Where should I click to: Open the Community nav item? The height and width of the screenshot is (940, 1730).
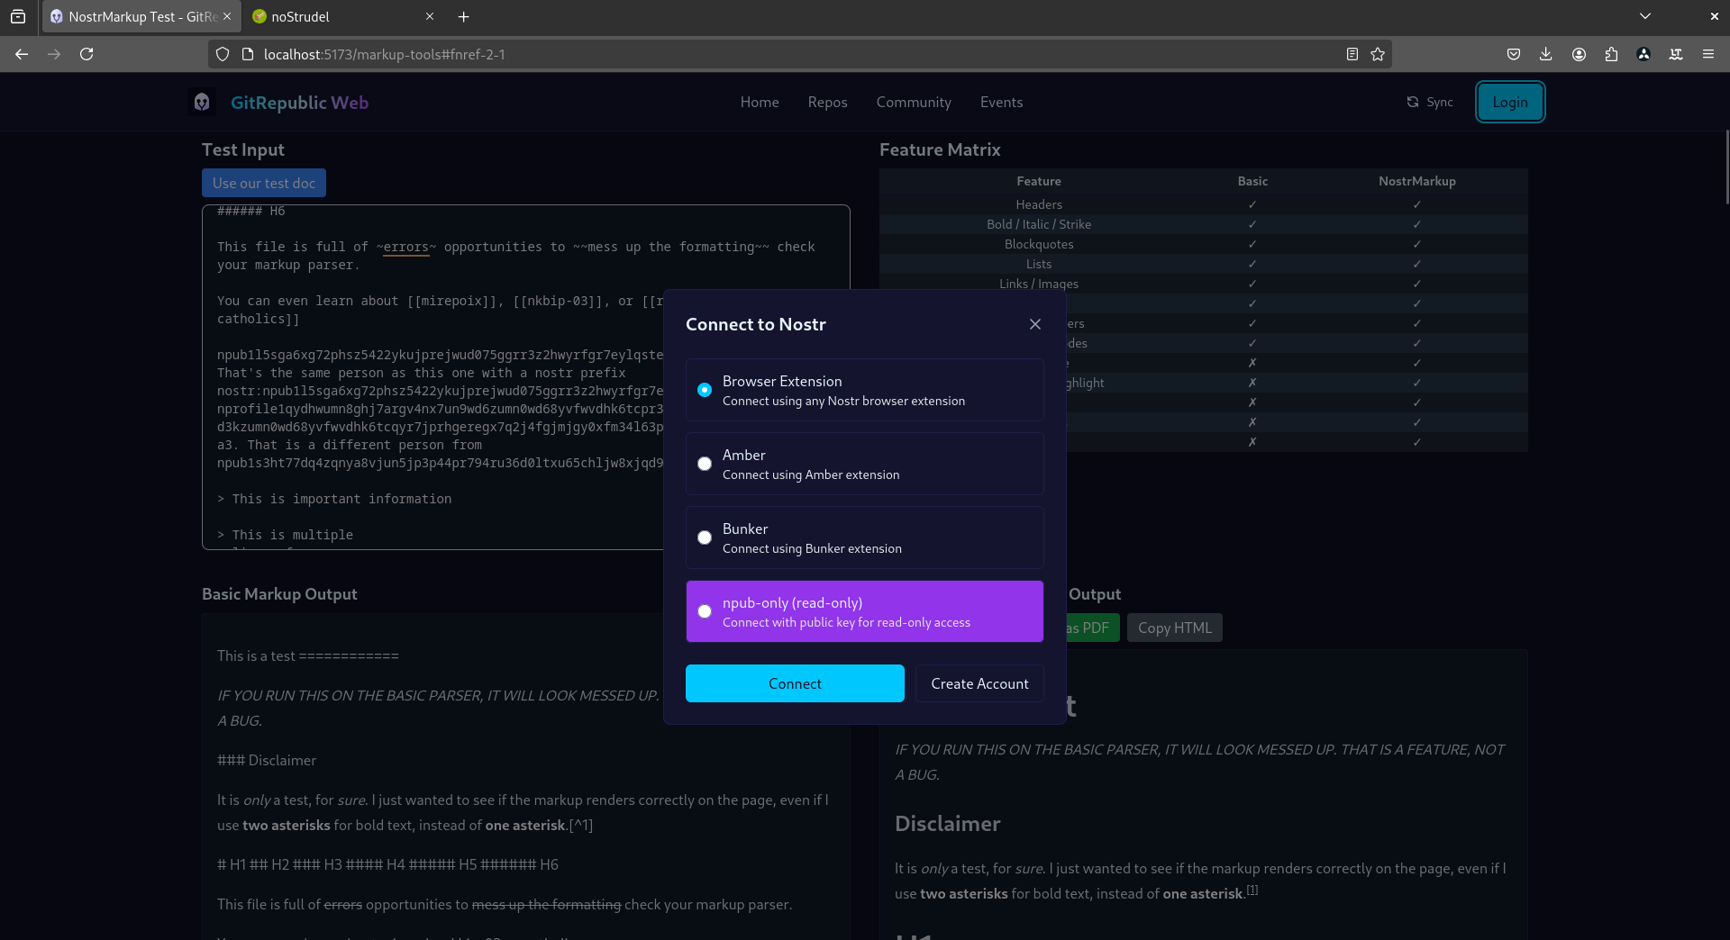click(x=914, y=102)
